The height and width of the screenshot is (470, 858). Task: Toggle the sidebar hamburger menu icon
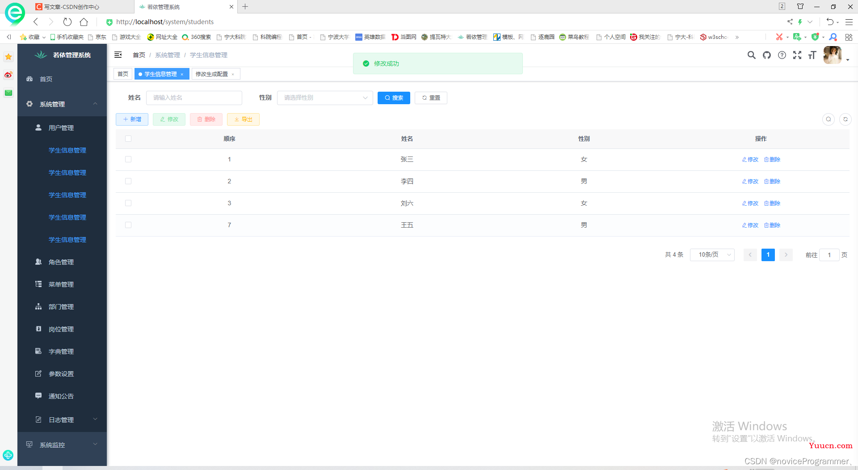click(118, 55)
